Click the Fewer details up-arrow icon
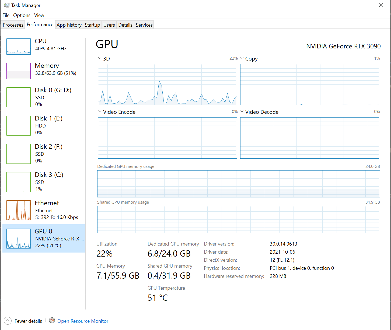Screen dimensions: 391x330 pos(8,321)
